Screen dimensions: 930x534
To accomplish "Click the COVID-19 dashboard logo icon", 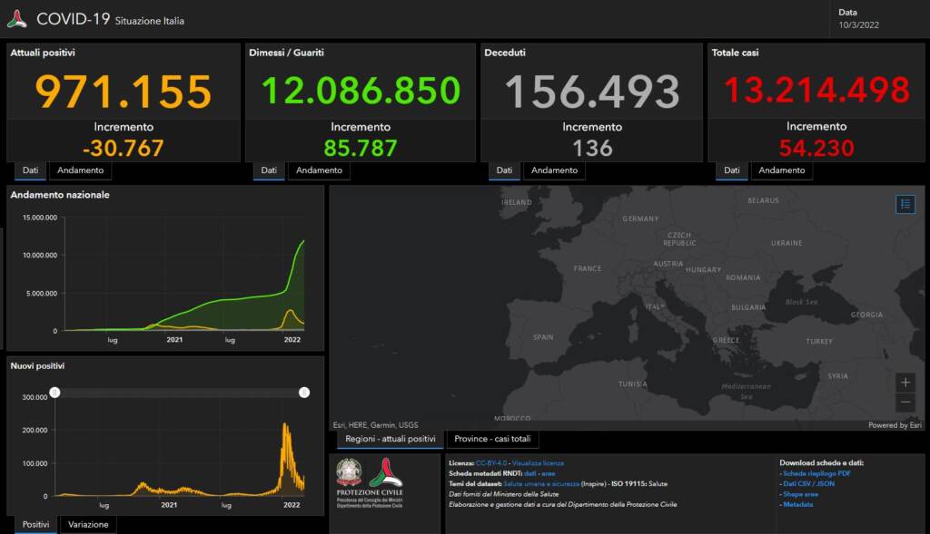I will (16, 18).
